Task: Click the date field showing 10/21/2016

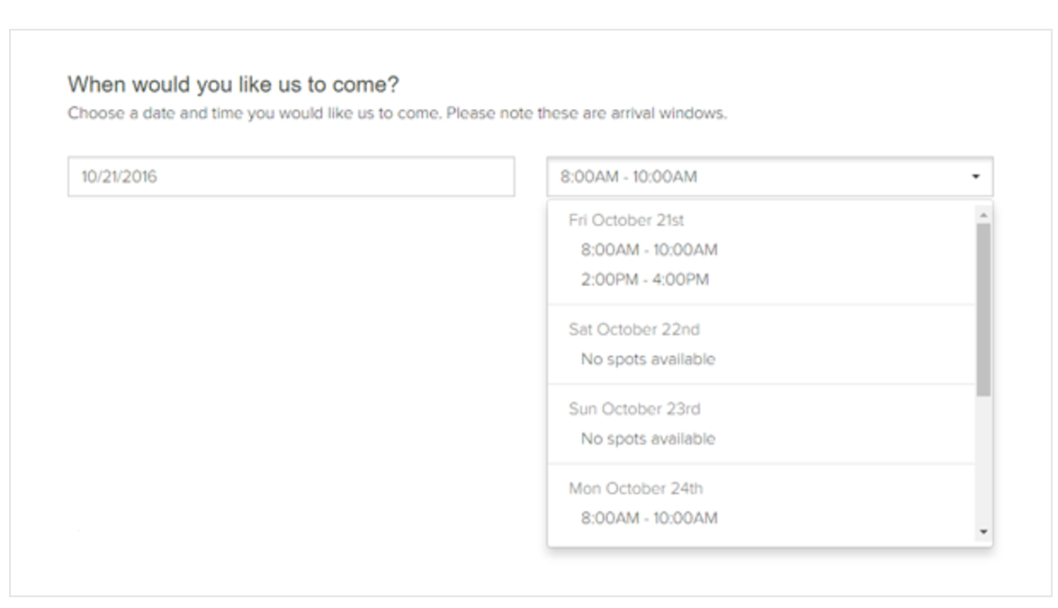Action: pos(291,177)
